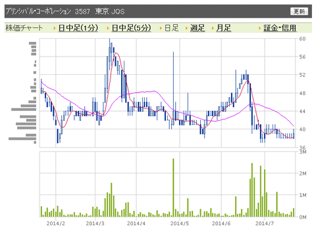Switch to the 日中足(5分) chart

tap(132, 28)
